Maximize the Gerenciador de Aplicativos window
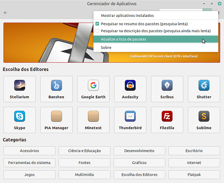The image size is (224, 183). pyautogui.click(x=212, y=4)
